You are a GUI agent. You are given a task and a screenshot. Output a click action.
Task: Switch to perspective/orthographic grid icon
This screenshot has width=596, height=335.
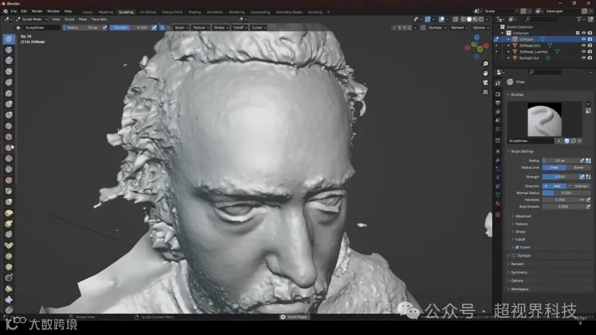[x=485, y=92]
